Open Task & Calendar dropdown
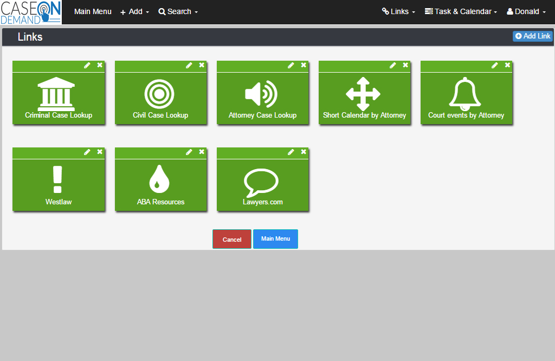Screen dimensions: 555x361 coord(461,12)
